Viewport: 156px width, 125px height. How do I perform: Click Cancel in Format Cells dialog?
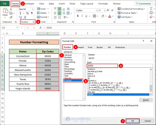click(147, 121)
